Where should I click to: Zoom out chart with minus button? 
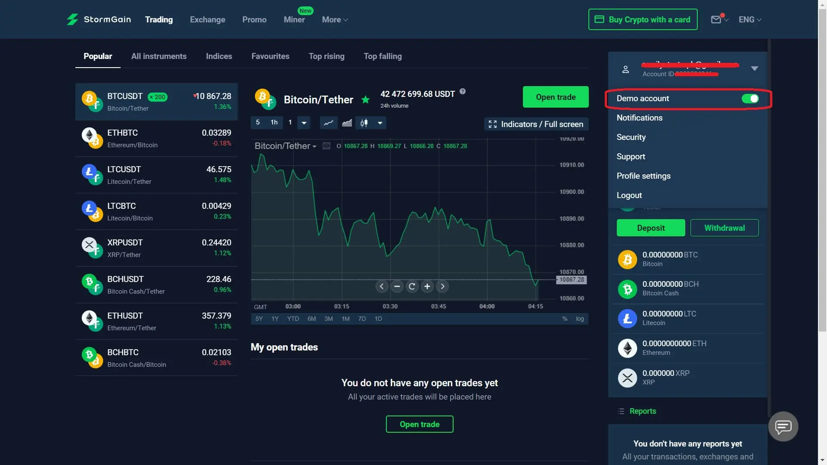397,286
